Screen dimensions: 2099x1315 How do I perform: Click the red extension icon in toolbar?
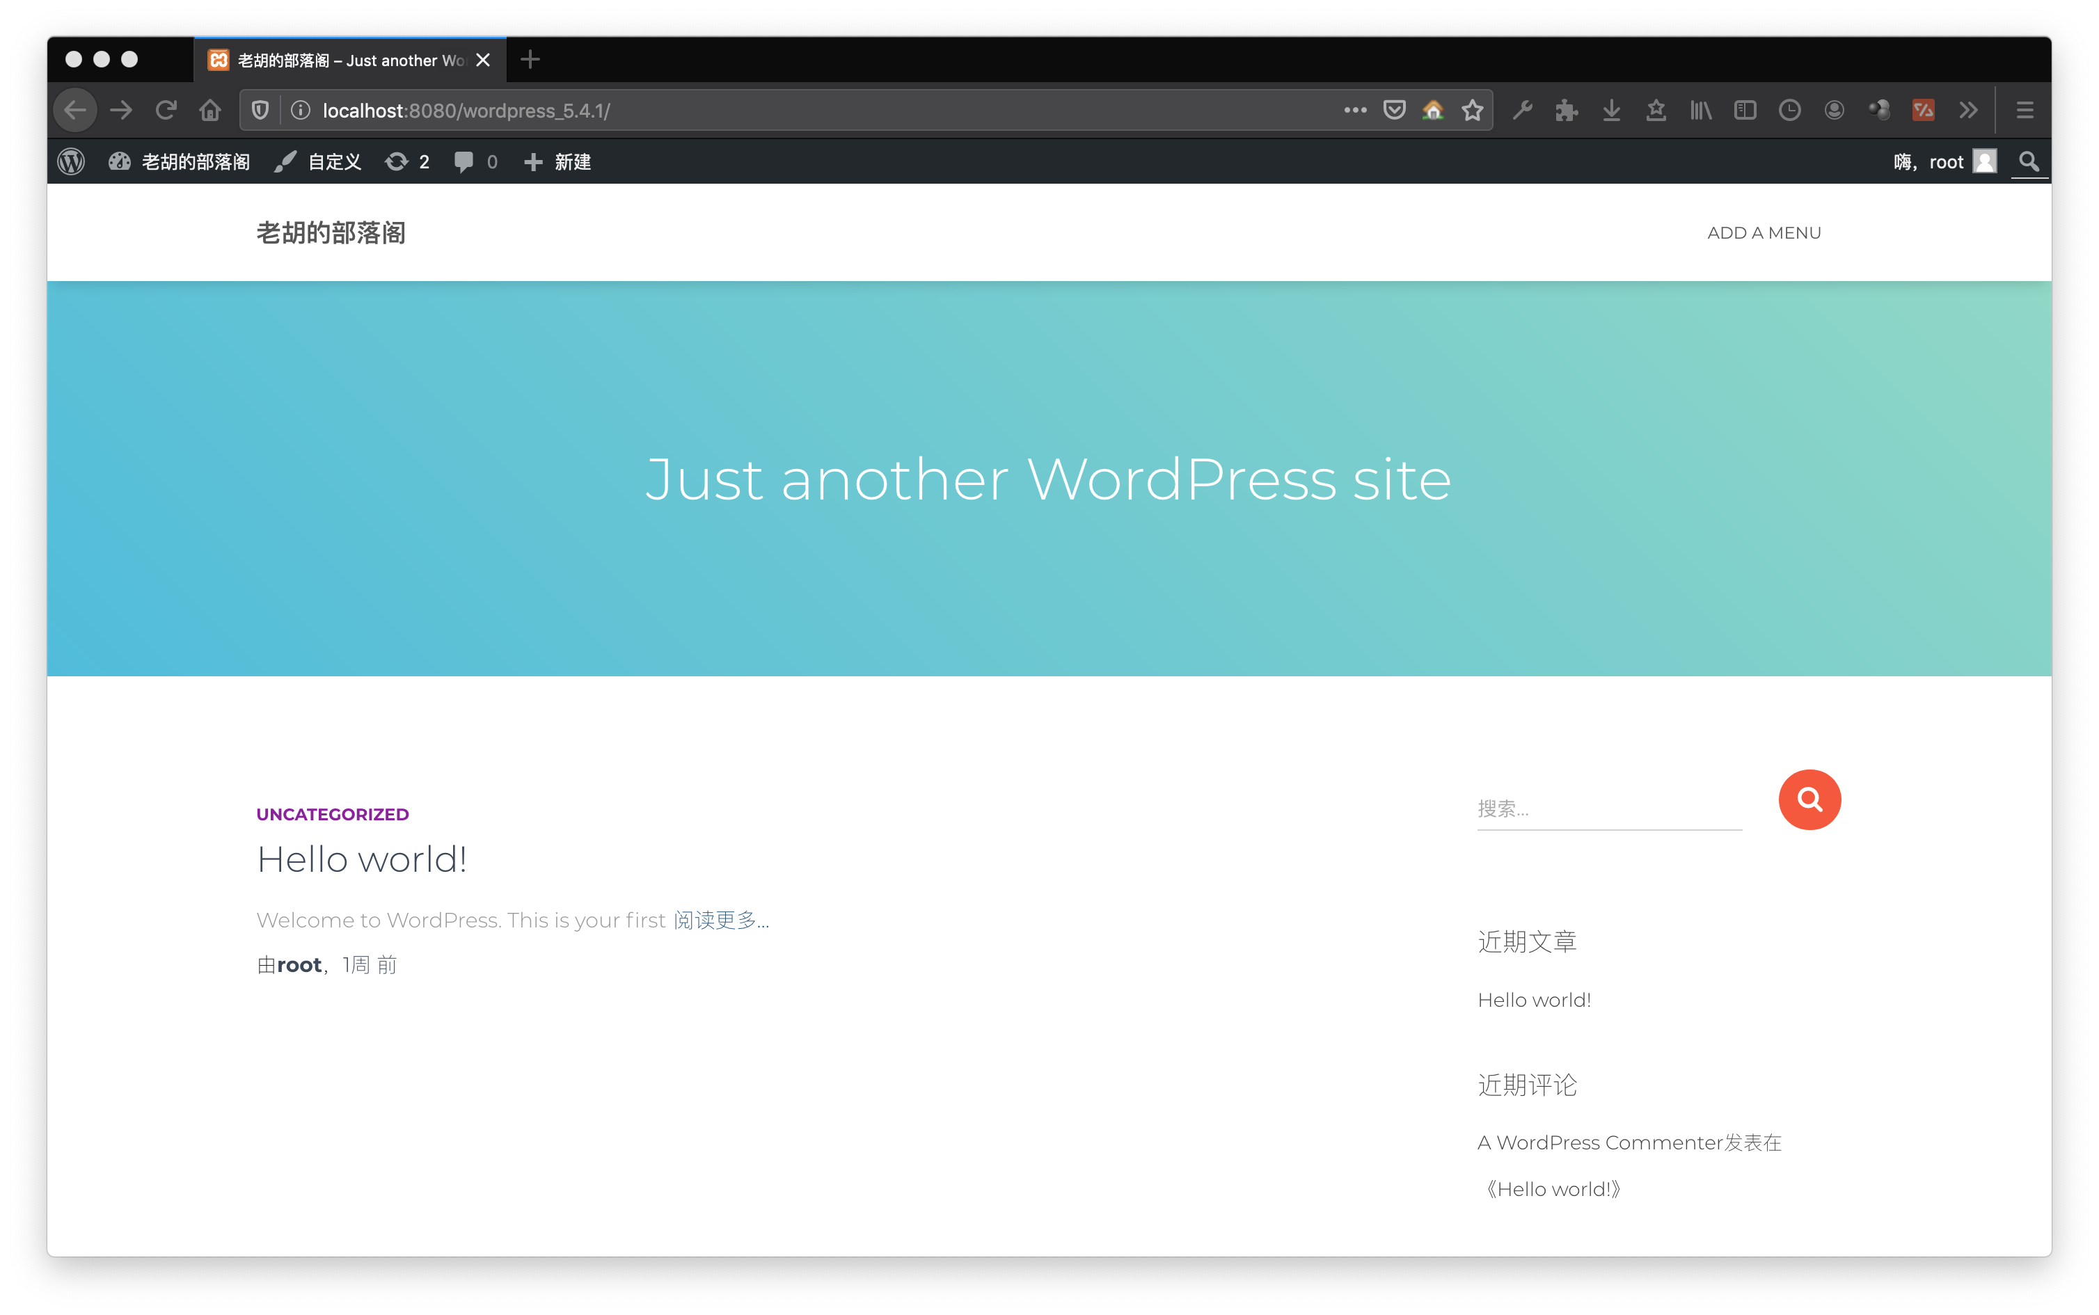(1924, 111)
